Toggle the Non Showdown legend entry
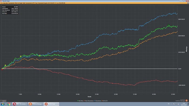The width and height of the screenshot is (189, 106). (x=89, y=101)
